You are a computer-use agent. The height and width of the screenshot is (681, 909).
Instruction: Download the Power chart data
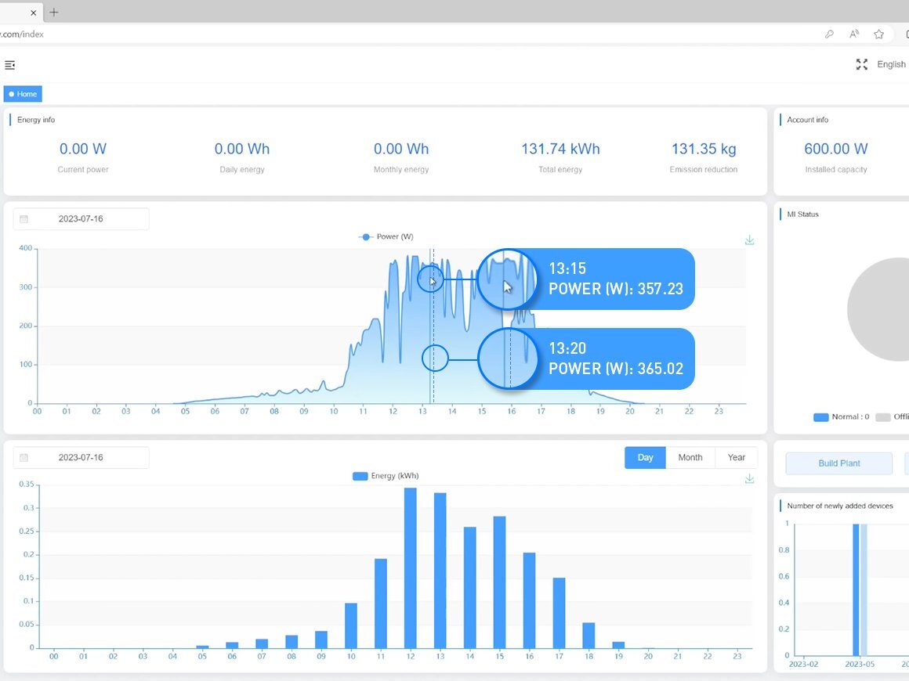[749, 240]
